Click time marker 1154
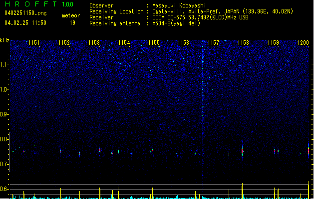 124,42
